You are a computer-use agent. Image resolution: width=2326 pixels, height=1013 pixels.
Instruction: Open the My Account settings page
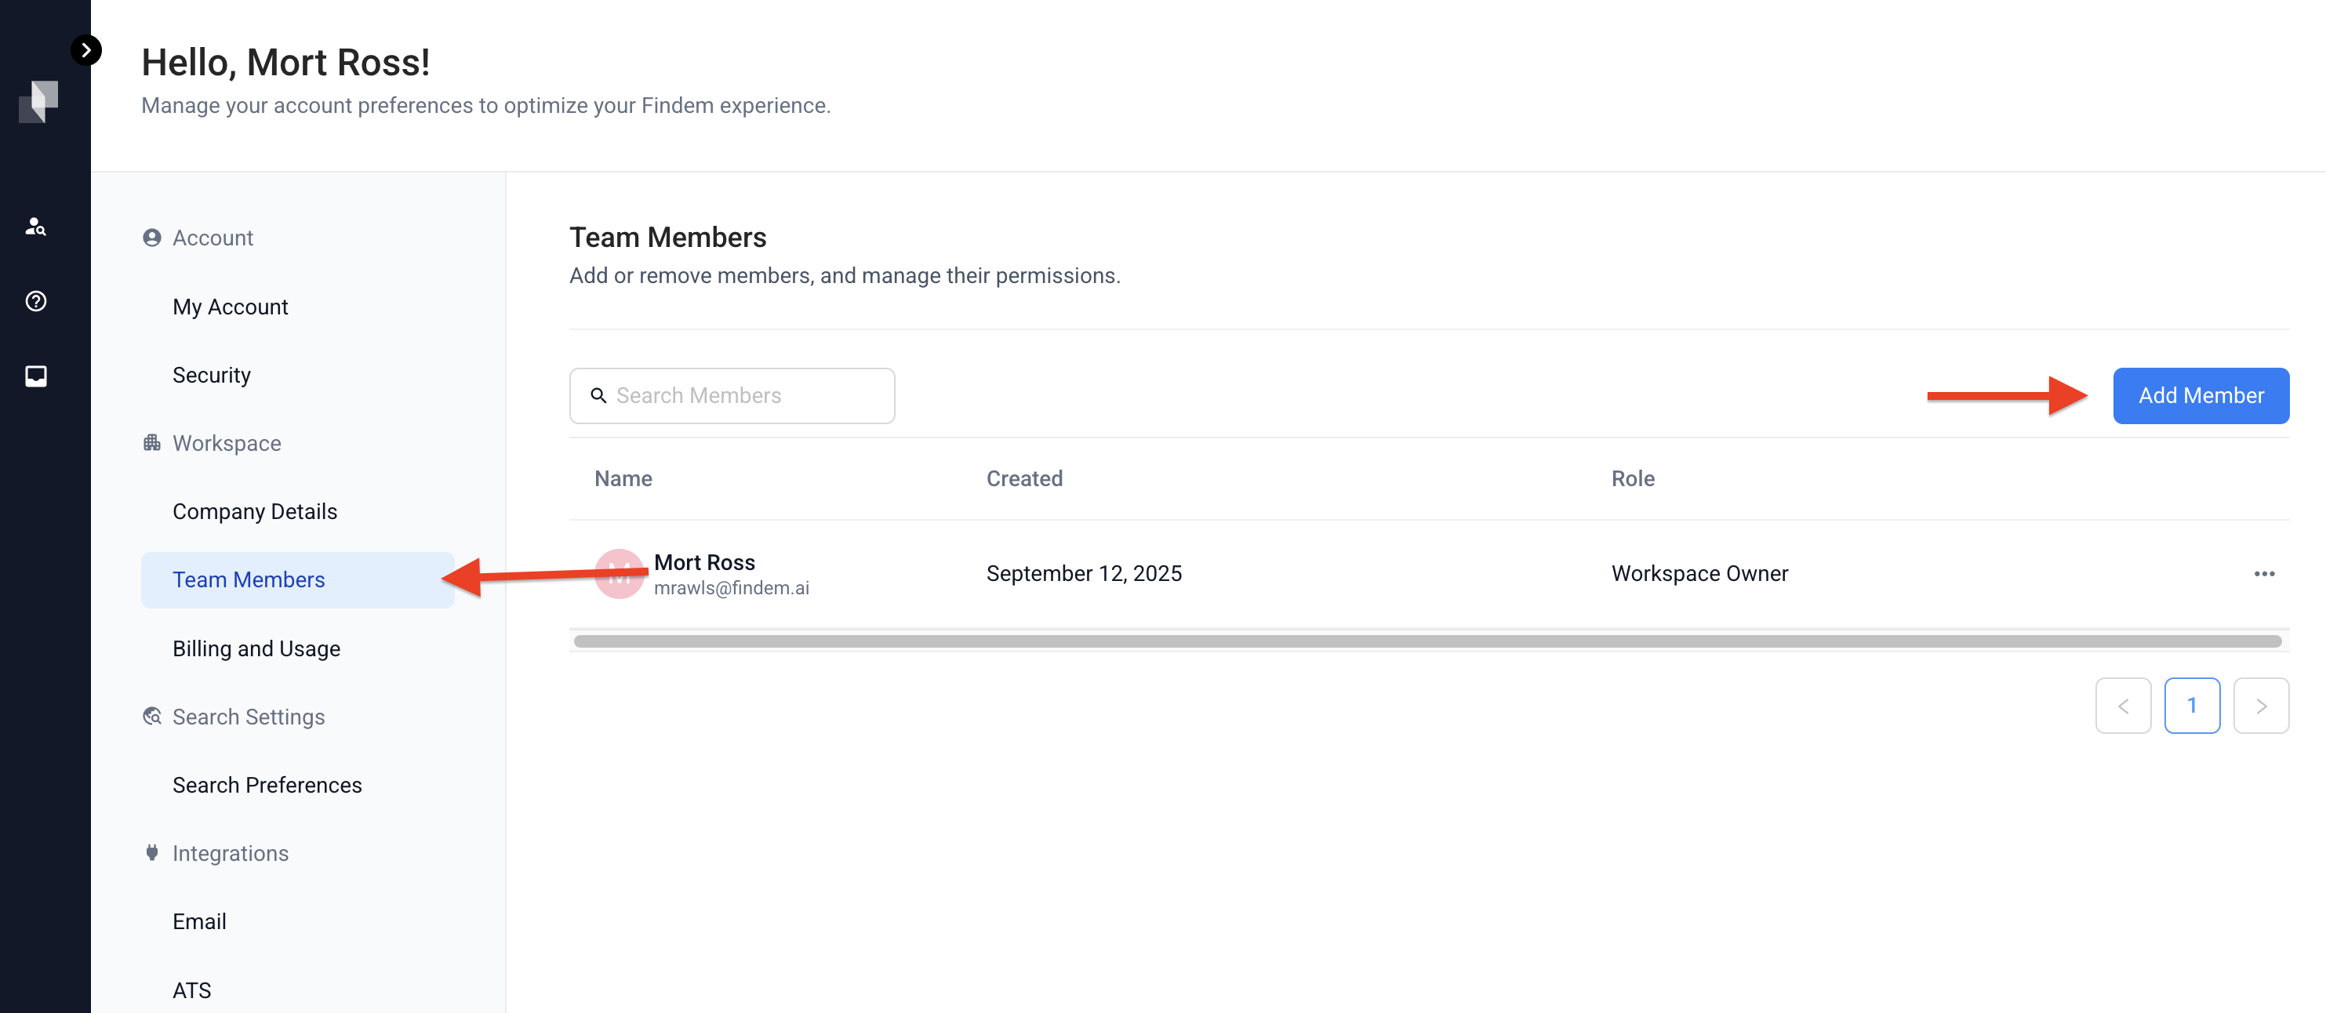[229, 307]
